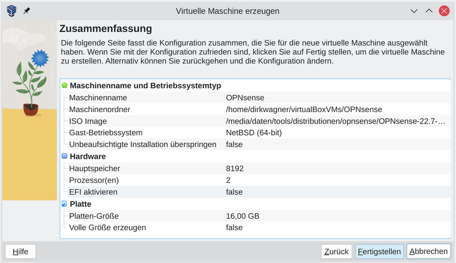
Task: Select the Hardware section header
Action: click(88, 157)
